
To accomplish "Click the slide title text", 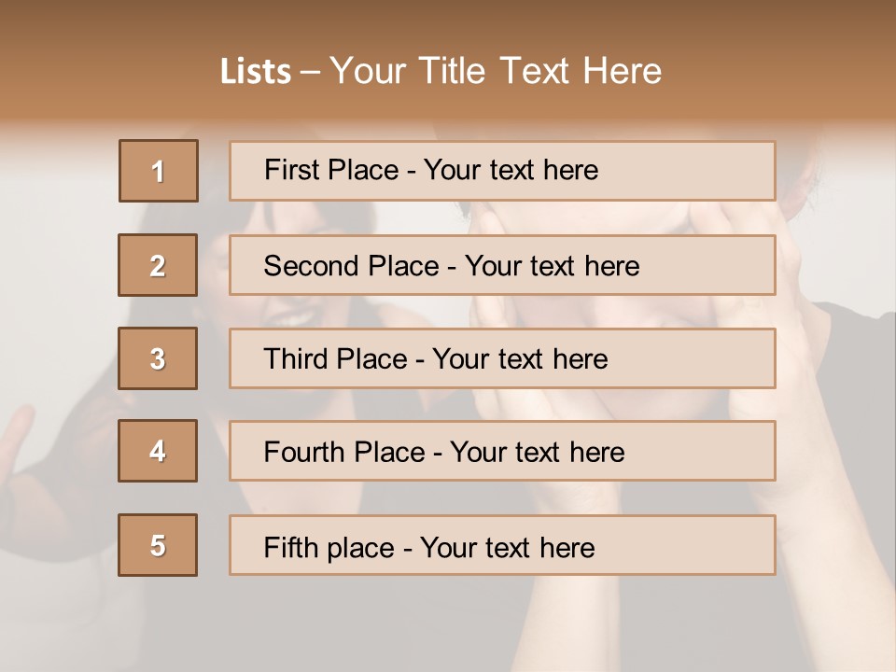I will coord(441,71).
